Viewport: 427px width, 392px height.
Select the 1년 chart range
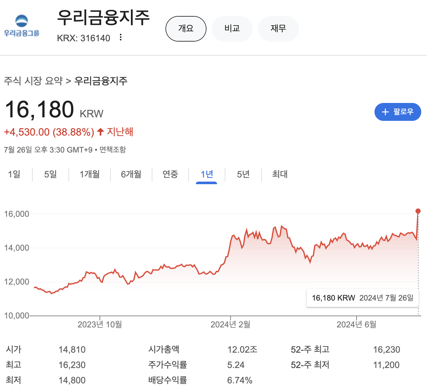tap(207, 174)
